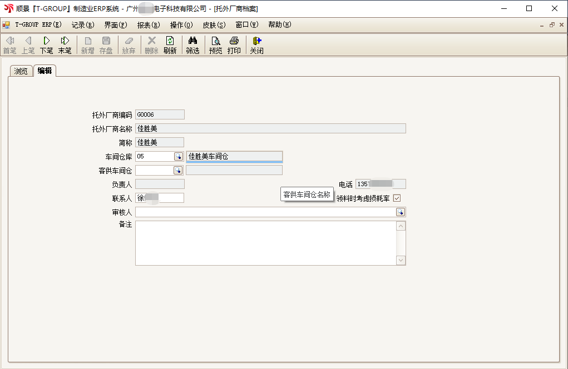The height and width of the screenshot is (369, 568).
Task: Open the 皮肤 menu
Action: (x=214, y=24)
